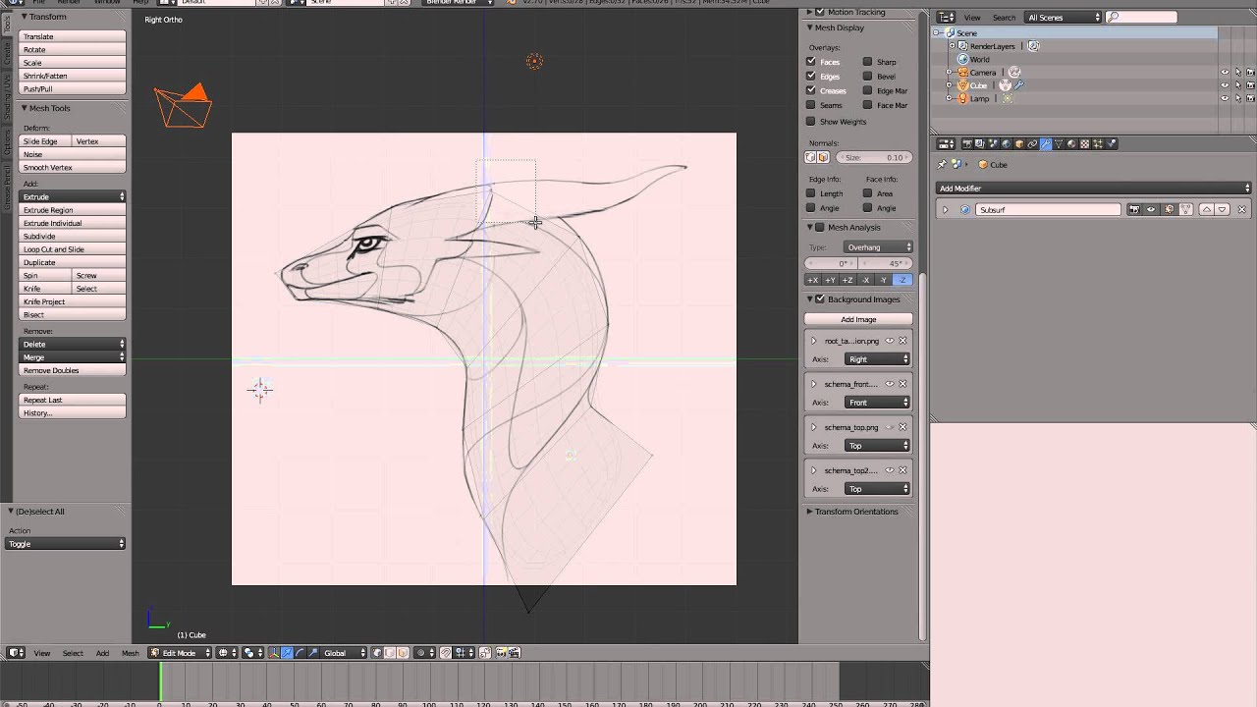Expand schema_top.png background image entry
The image size is (1257, 707).
(x=813, y=427)
